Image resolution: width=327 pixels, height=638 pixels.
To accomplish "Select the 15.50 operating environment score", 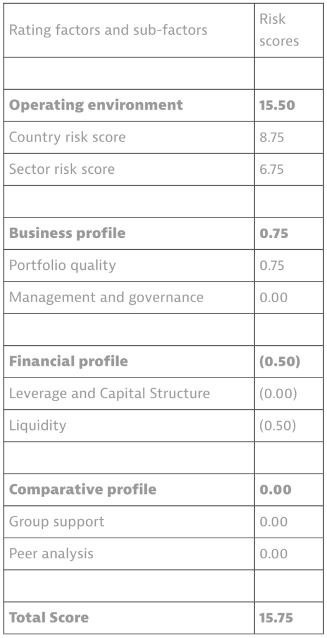I will [277, 105].
